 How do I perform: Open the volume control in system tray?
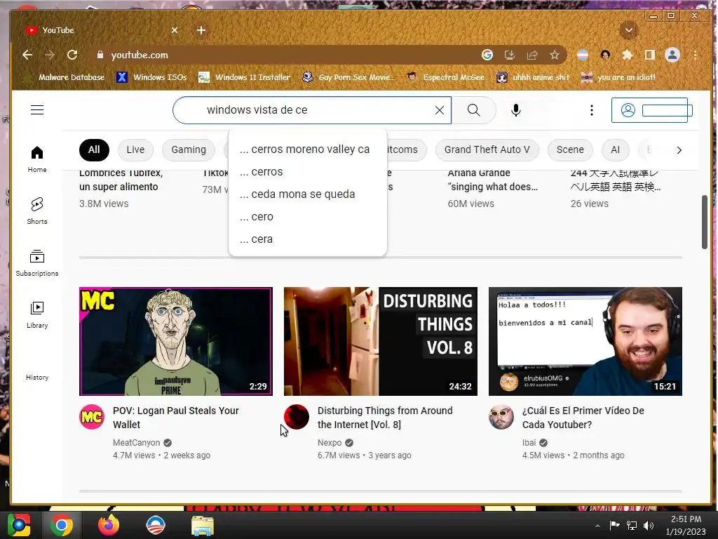click(649, 525)
